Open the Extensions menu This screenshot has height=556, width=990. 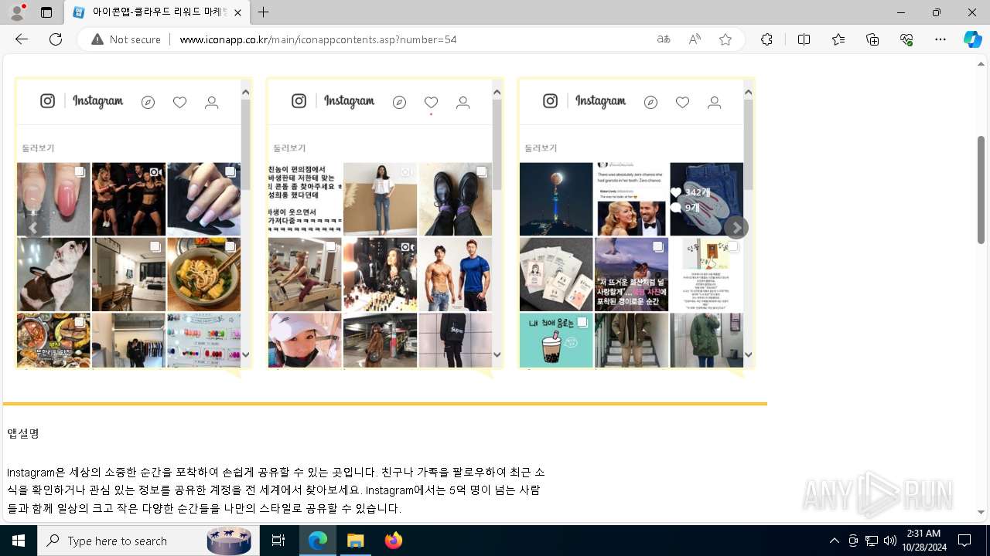pos(766,39)
